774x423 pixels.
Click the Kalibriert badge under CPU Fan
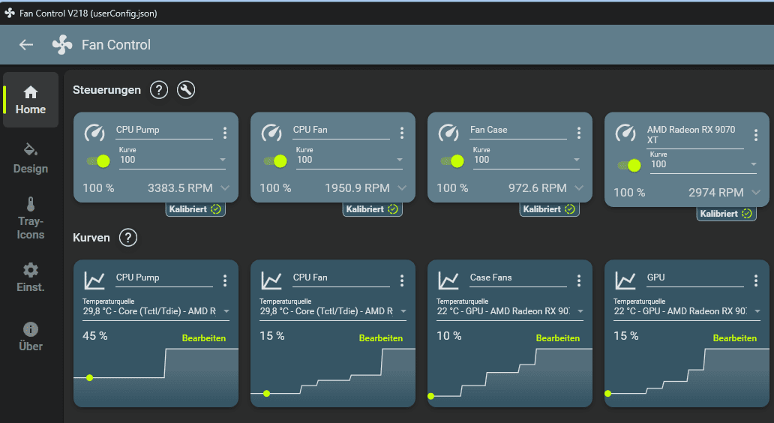[x=372, y=209]
